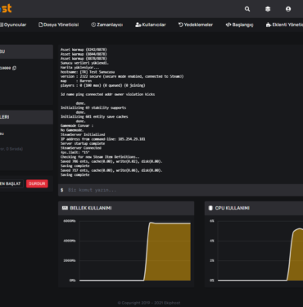Switch to the Zamanlayıcı tab
The width and height of the screenshot is (303, 307).
point(107,25)
